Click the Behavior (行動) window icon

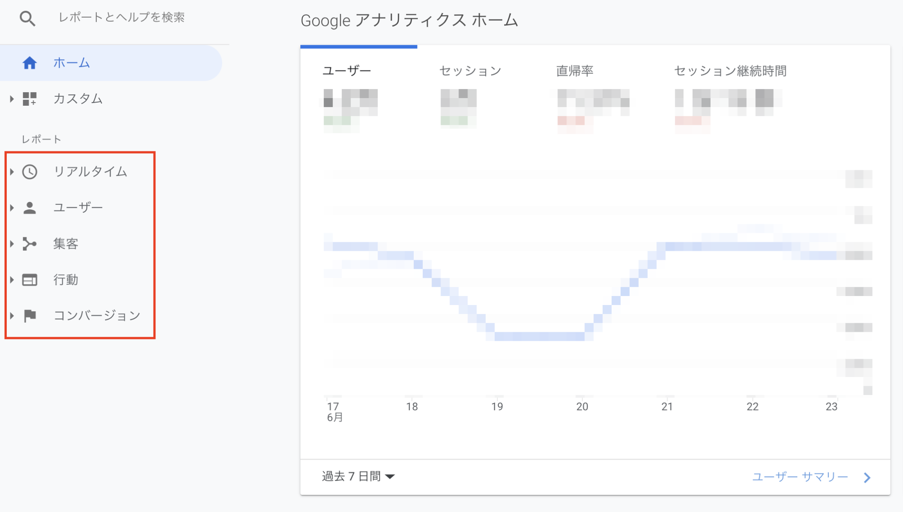[30, 280]
